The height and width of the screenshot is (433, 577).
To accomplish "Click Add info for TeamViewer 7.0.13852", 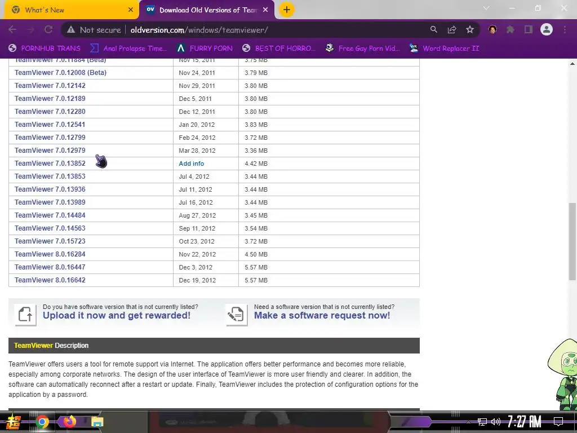I will click(192, 164).
